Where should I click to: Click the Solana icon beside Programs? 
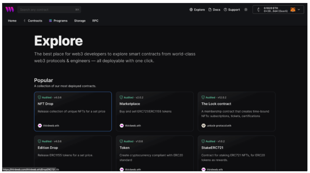coord(51,21)
